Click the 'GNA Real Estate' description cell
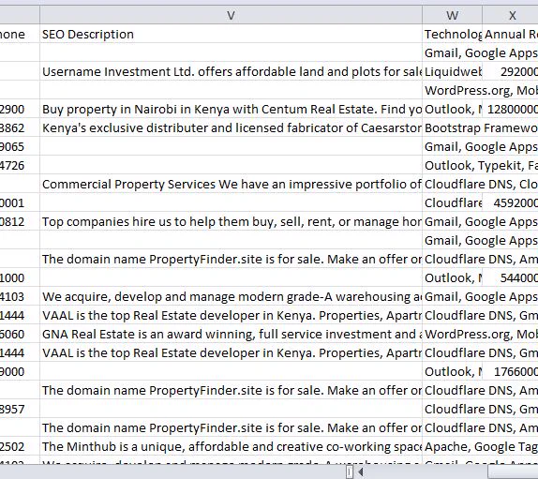538x479 pixels. click(x=231, y=335)
